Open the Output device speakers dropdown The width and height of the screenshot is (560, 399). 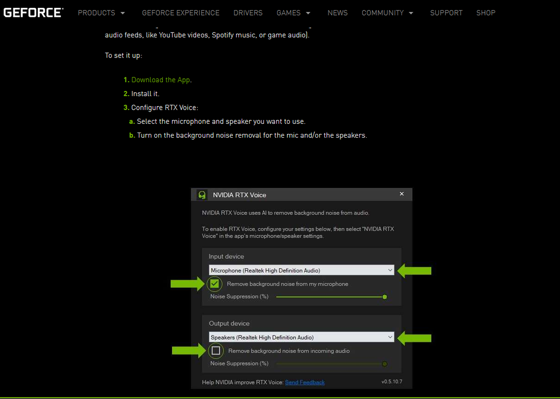tap(301, 337)
